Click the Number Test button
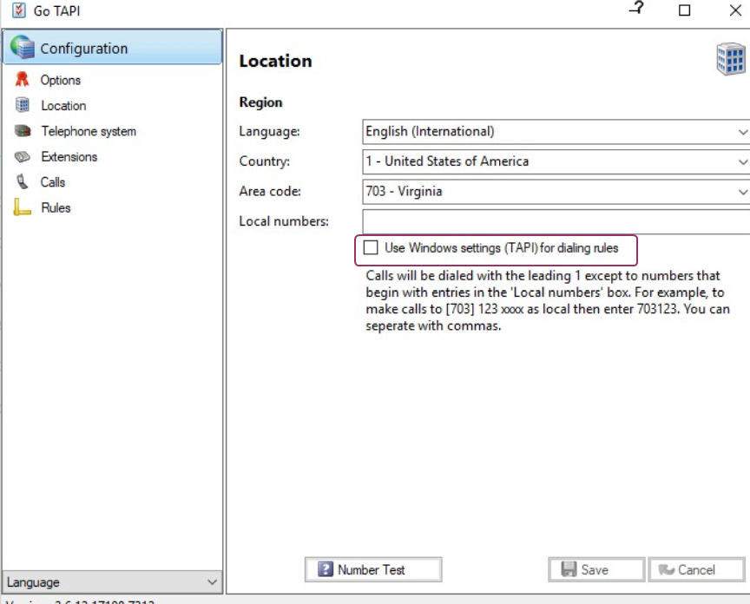This screenshot has width=750, height=604. pos(373,569)
